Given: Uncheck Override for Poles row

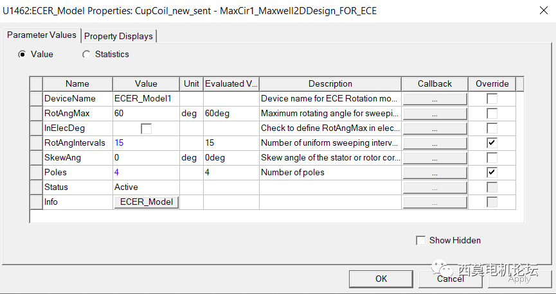Looking at the screenshot, I should point(492,173).
